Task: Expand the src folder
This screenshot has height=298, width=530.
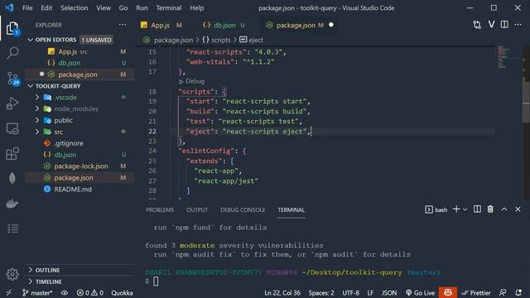Action: click(x=37, y=132)
